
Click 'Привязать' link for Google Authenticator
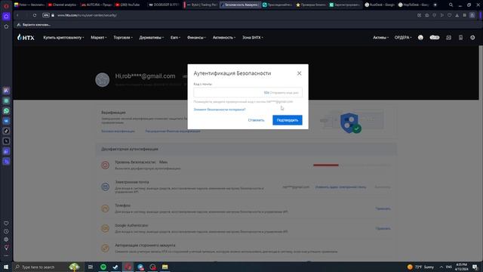tap(383, 228)
